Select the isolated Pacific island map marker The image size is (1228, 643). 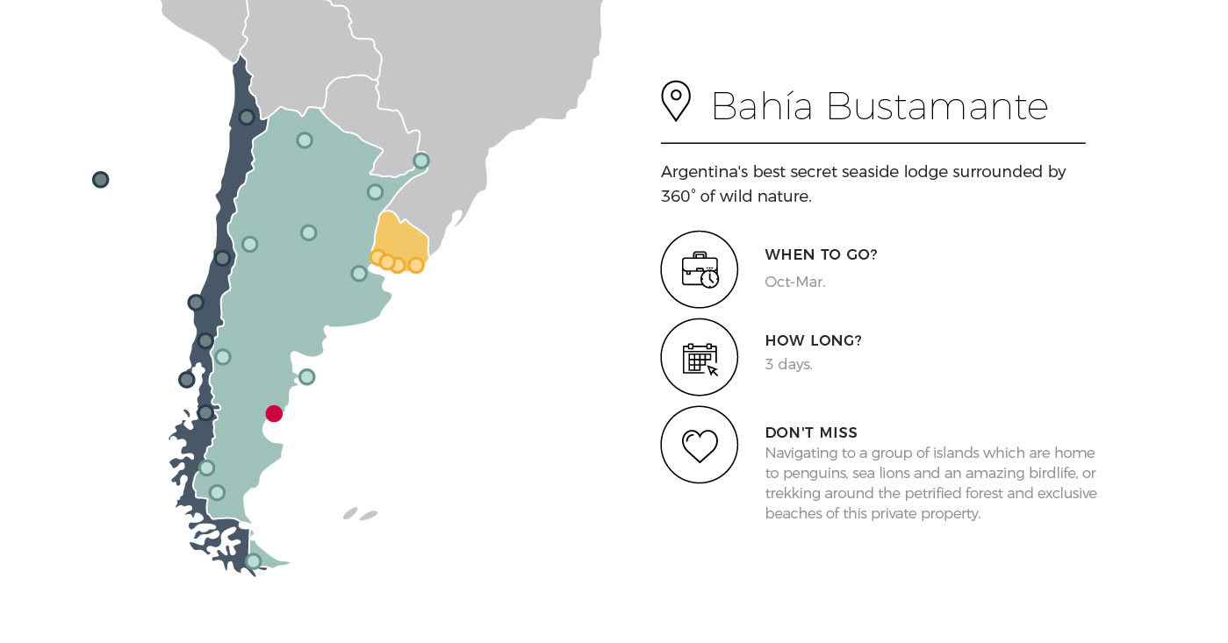[x=101, y=180]
